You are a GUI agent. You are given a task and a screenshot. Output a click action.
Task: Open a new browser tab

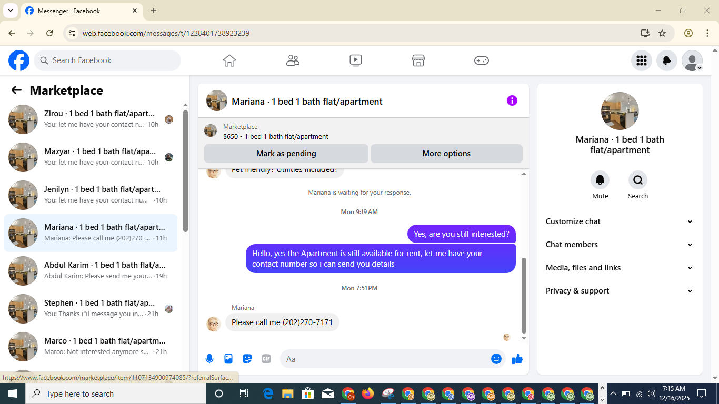click(154, 11)
